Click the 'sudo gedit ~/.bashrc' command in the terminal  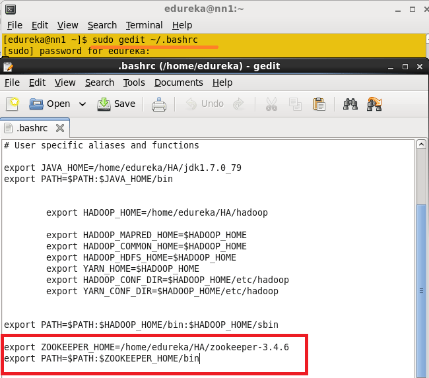[x=145, y=40]
